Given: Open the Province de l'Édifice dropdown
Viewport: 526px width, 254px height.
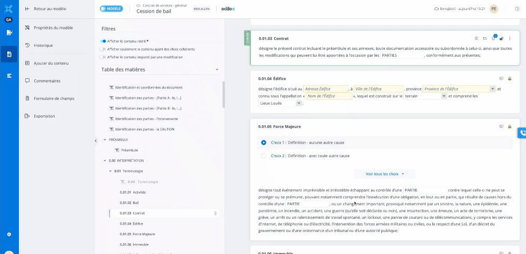Looking at the screenshot, I should [x=492, y=89].
